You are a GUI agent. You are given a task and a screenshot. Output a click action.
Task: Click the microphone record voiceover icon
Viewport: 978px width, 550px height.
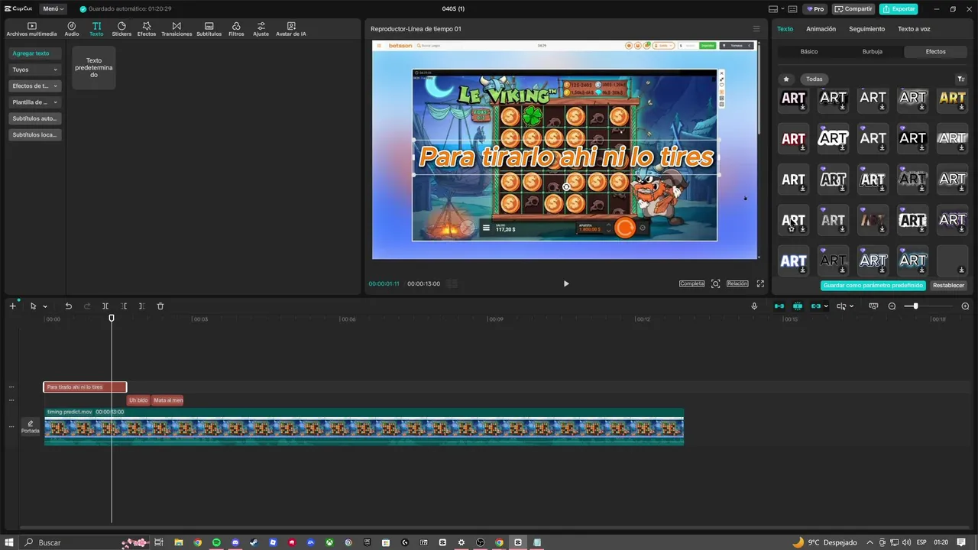(754, 306)
